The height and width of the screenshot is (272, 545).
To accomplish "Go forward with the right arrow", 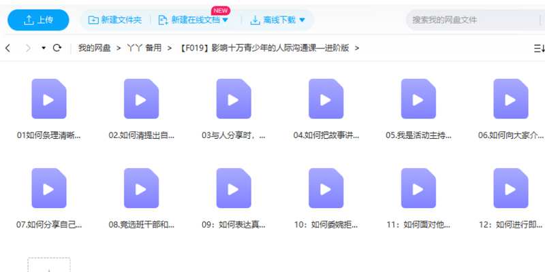I will pyautogui.click(x=28, y=48).
